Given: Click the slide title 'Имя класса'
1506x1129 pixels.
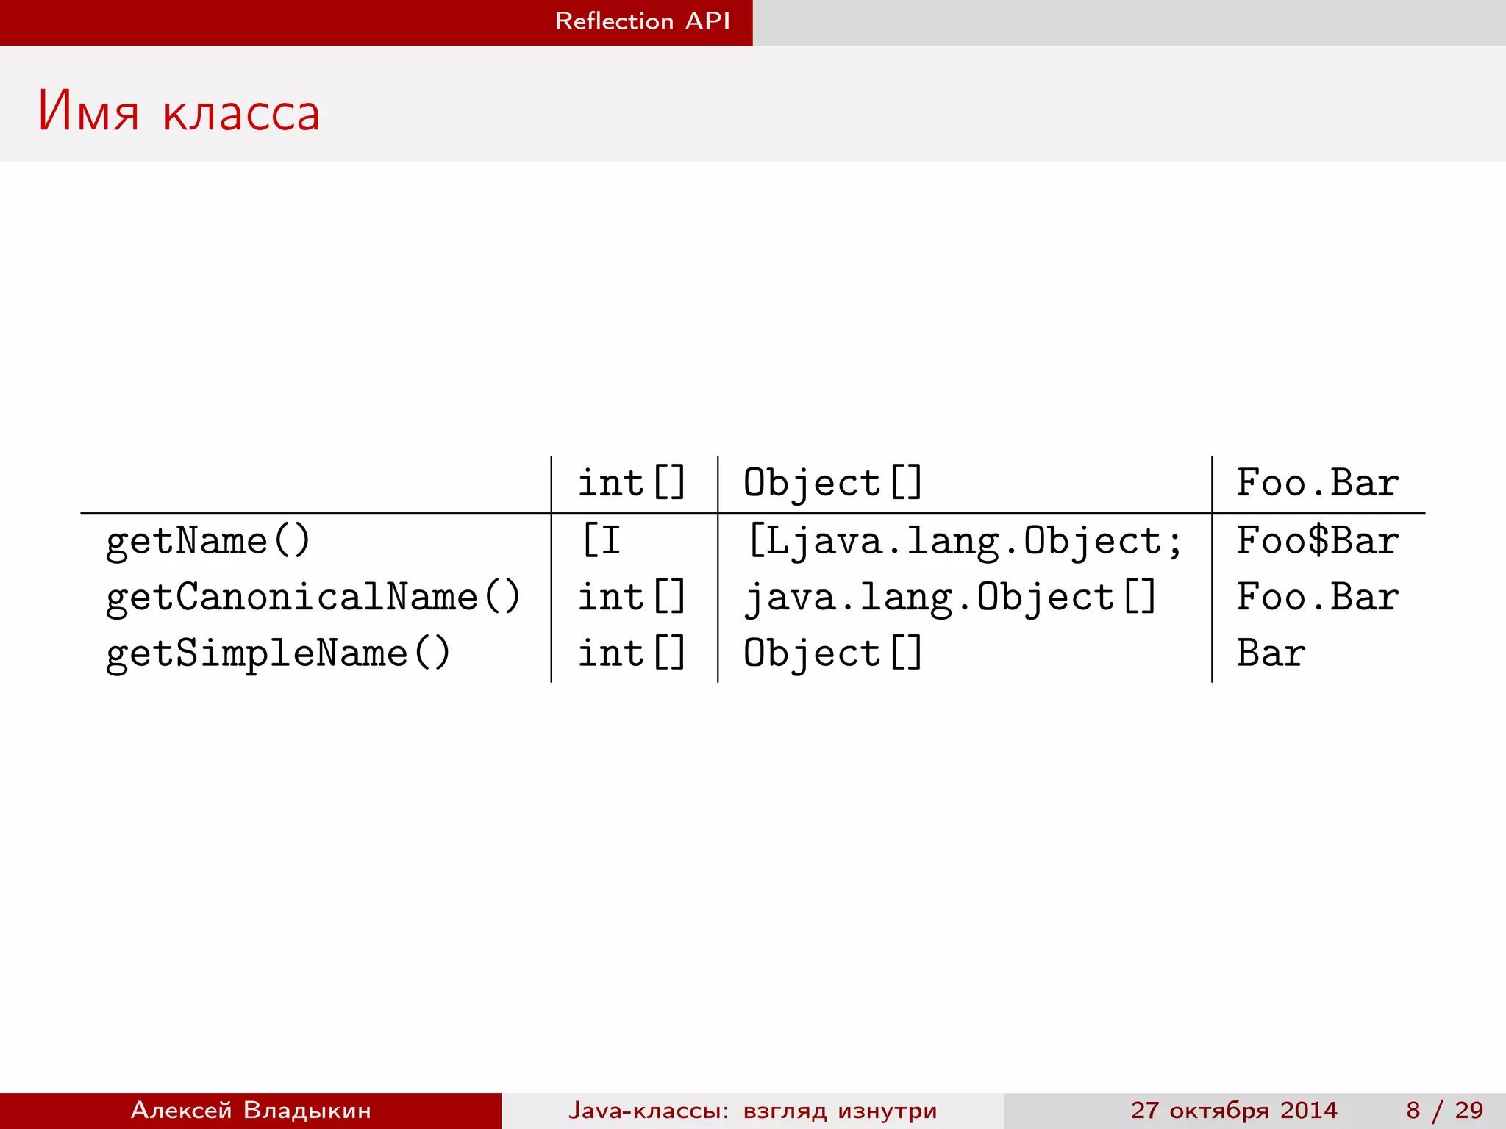Looking at the screenshot, I should (179, 112).
